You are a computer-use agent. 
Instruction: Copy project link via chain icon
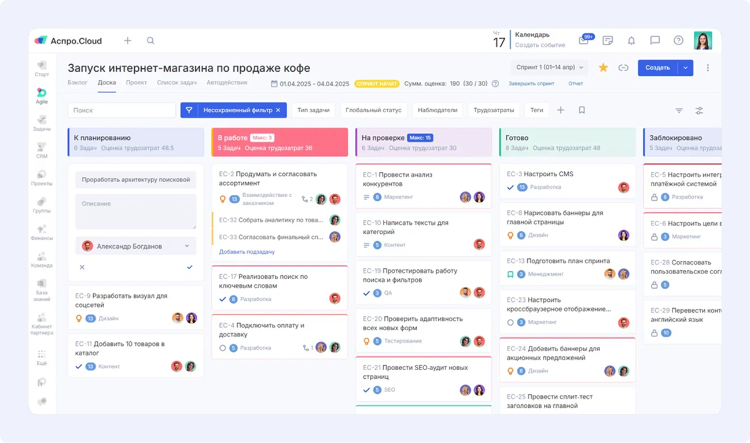click(x=623, y=68)
